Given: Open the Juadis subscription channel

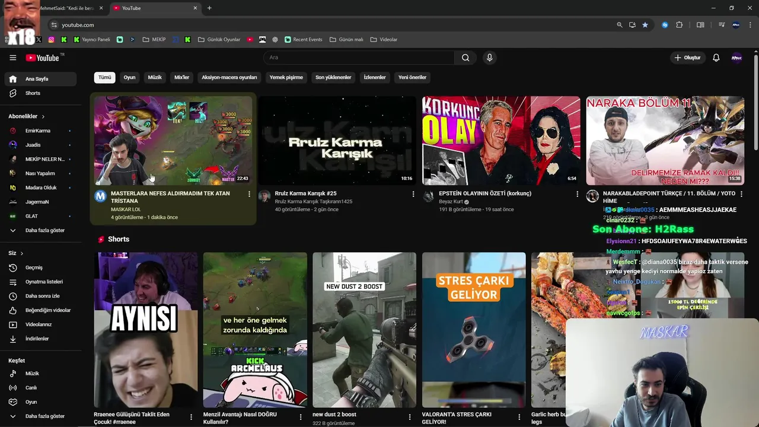Looking at the screenshot, I should pos(39,145).
